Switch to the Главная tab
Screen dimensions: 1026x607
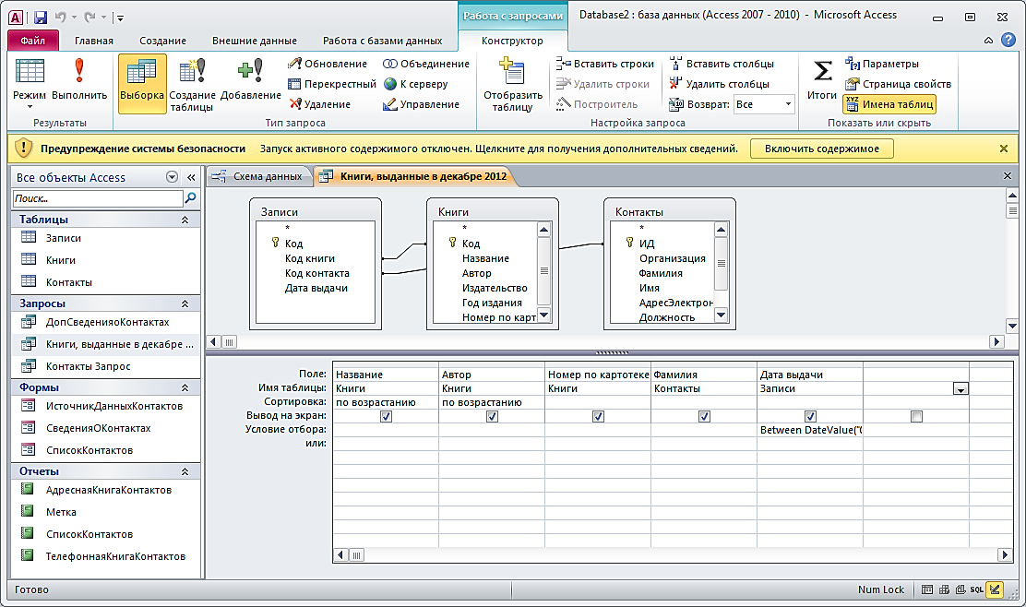pos(93,41)
